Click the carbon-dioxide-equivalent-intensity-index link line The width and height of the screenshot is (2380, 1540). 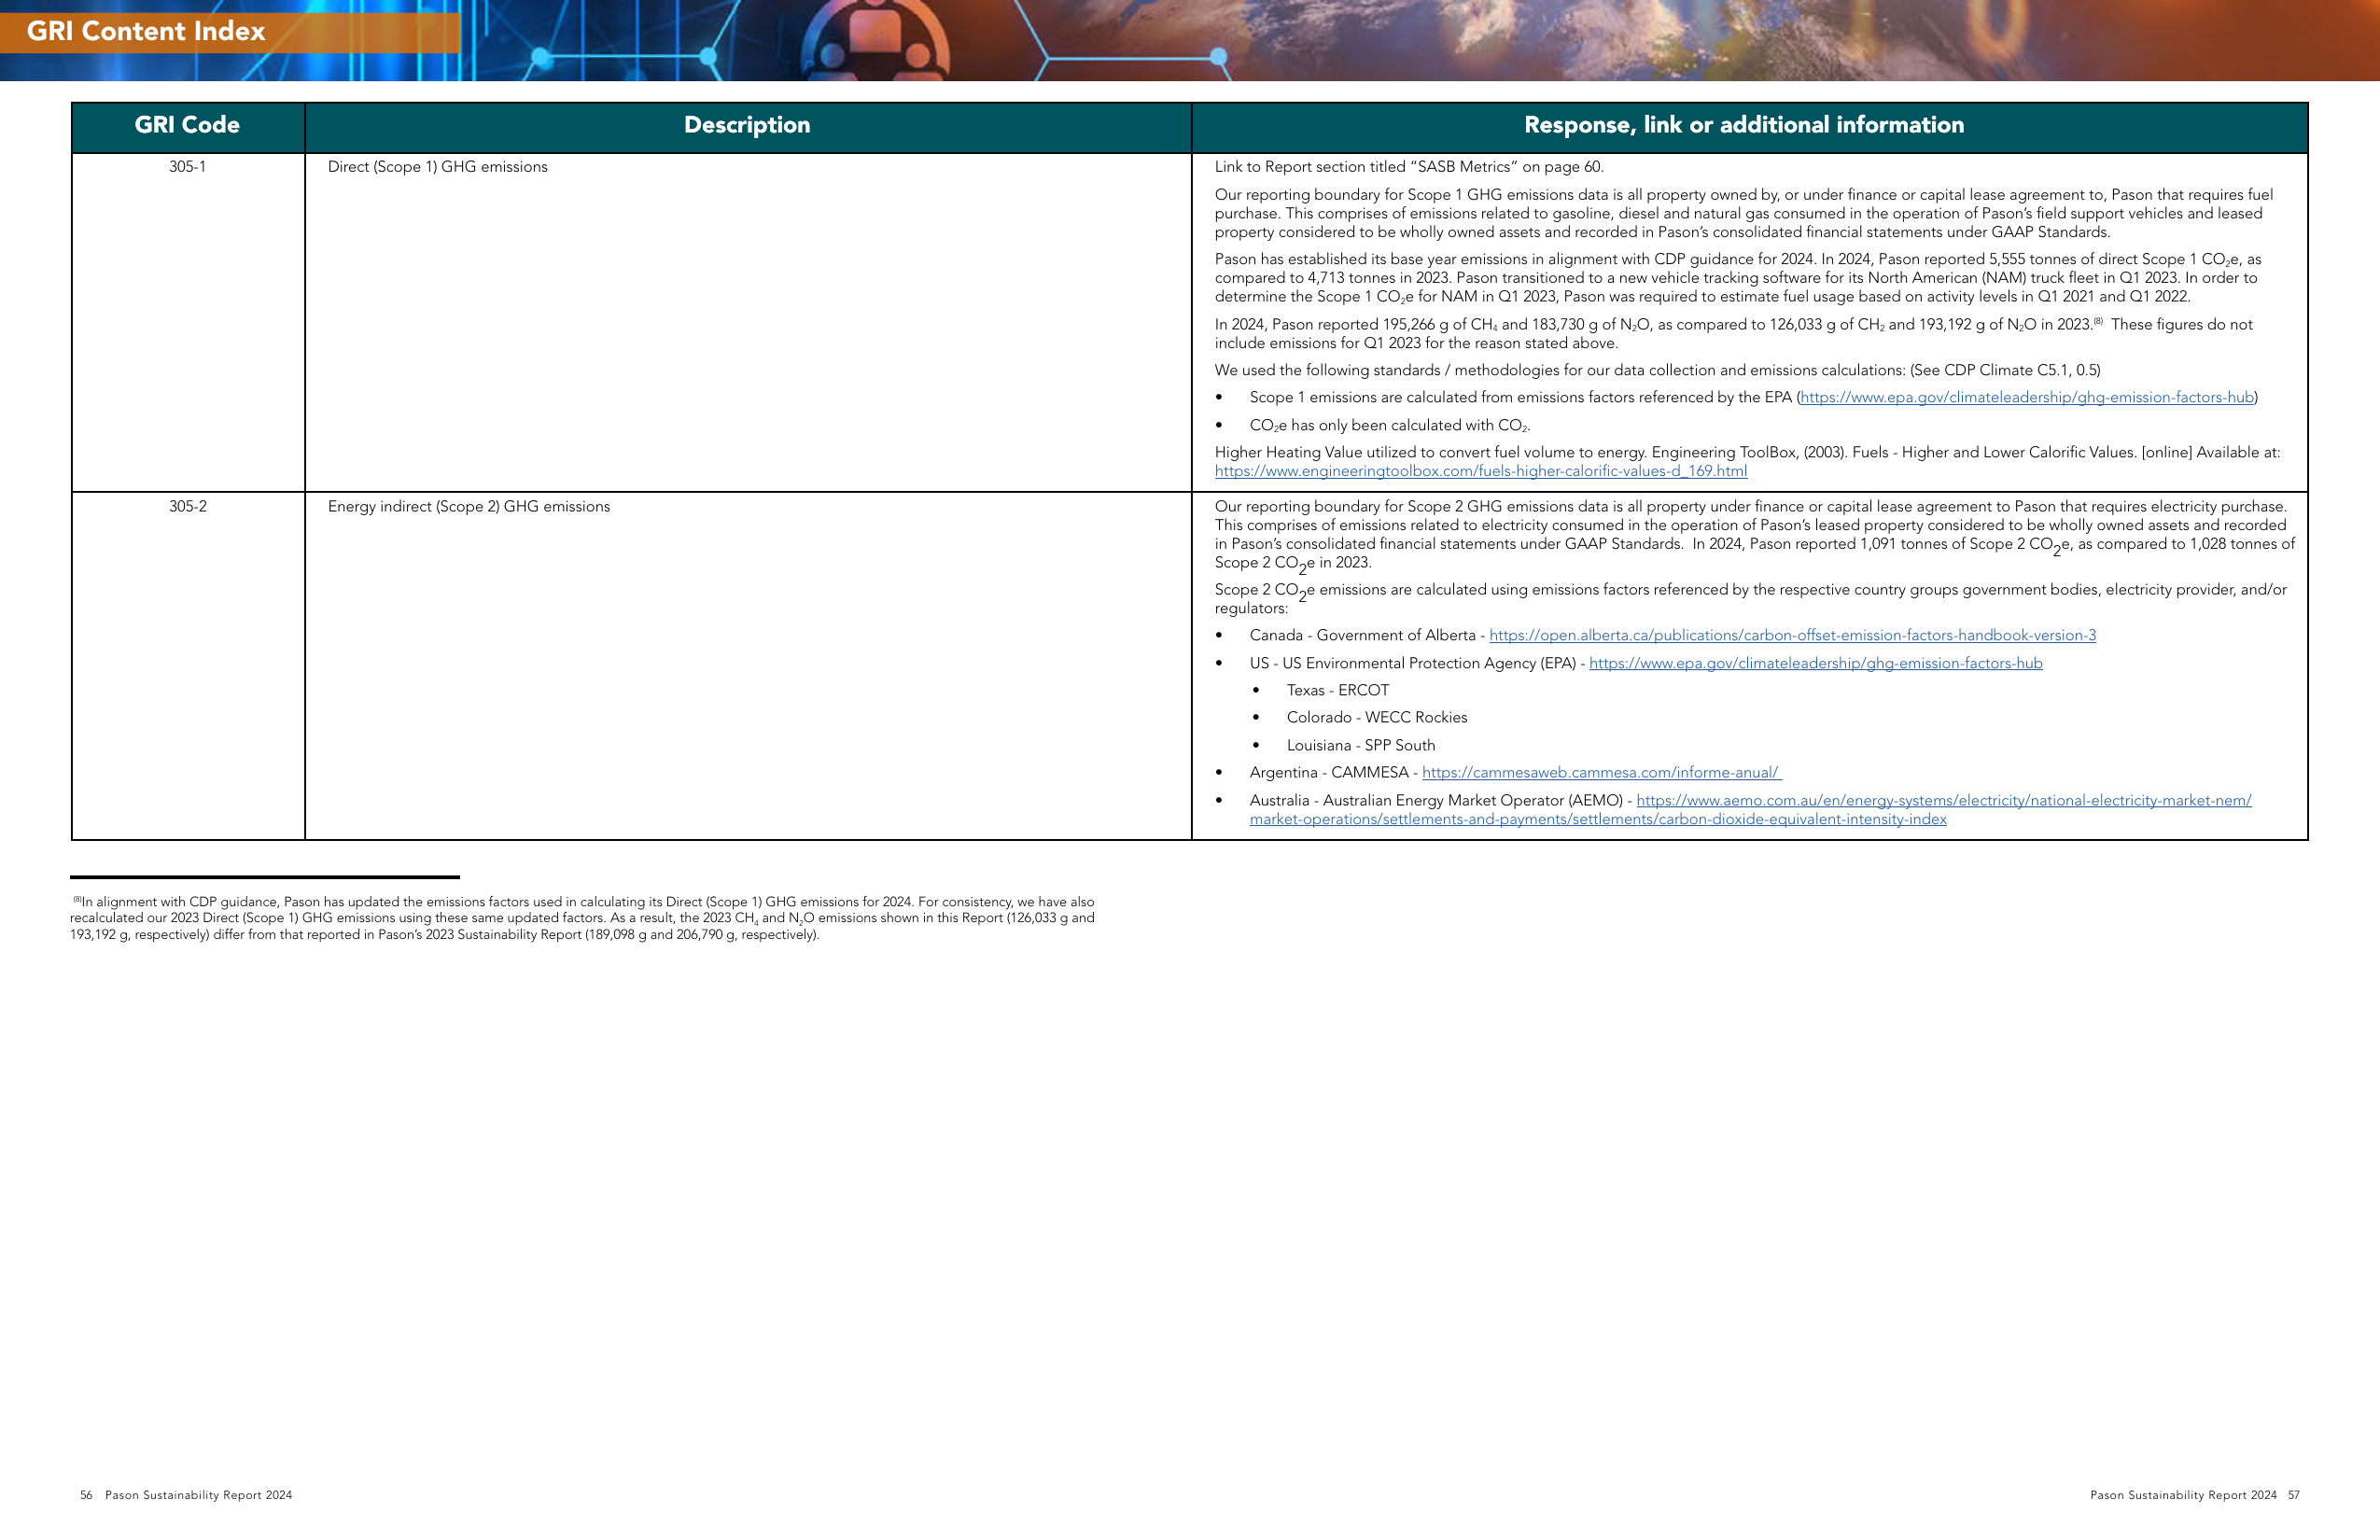[1598, 820]
